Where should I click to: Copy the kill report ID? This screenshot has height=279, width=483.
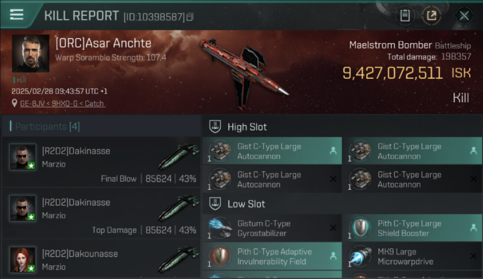tap(190, 17)
